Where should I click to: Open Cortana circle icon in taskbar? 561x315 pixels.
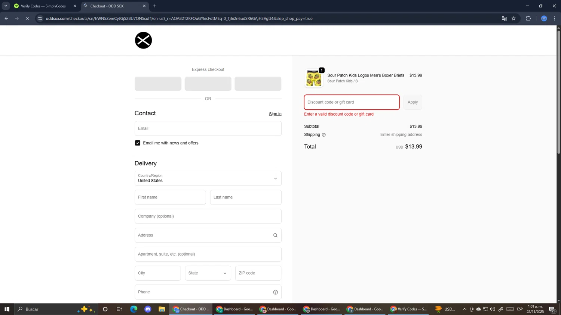click(105, 309)
